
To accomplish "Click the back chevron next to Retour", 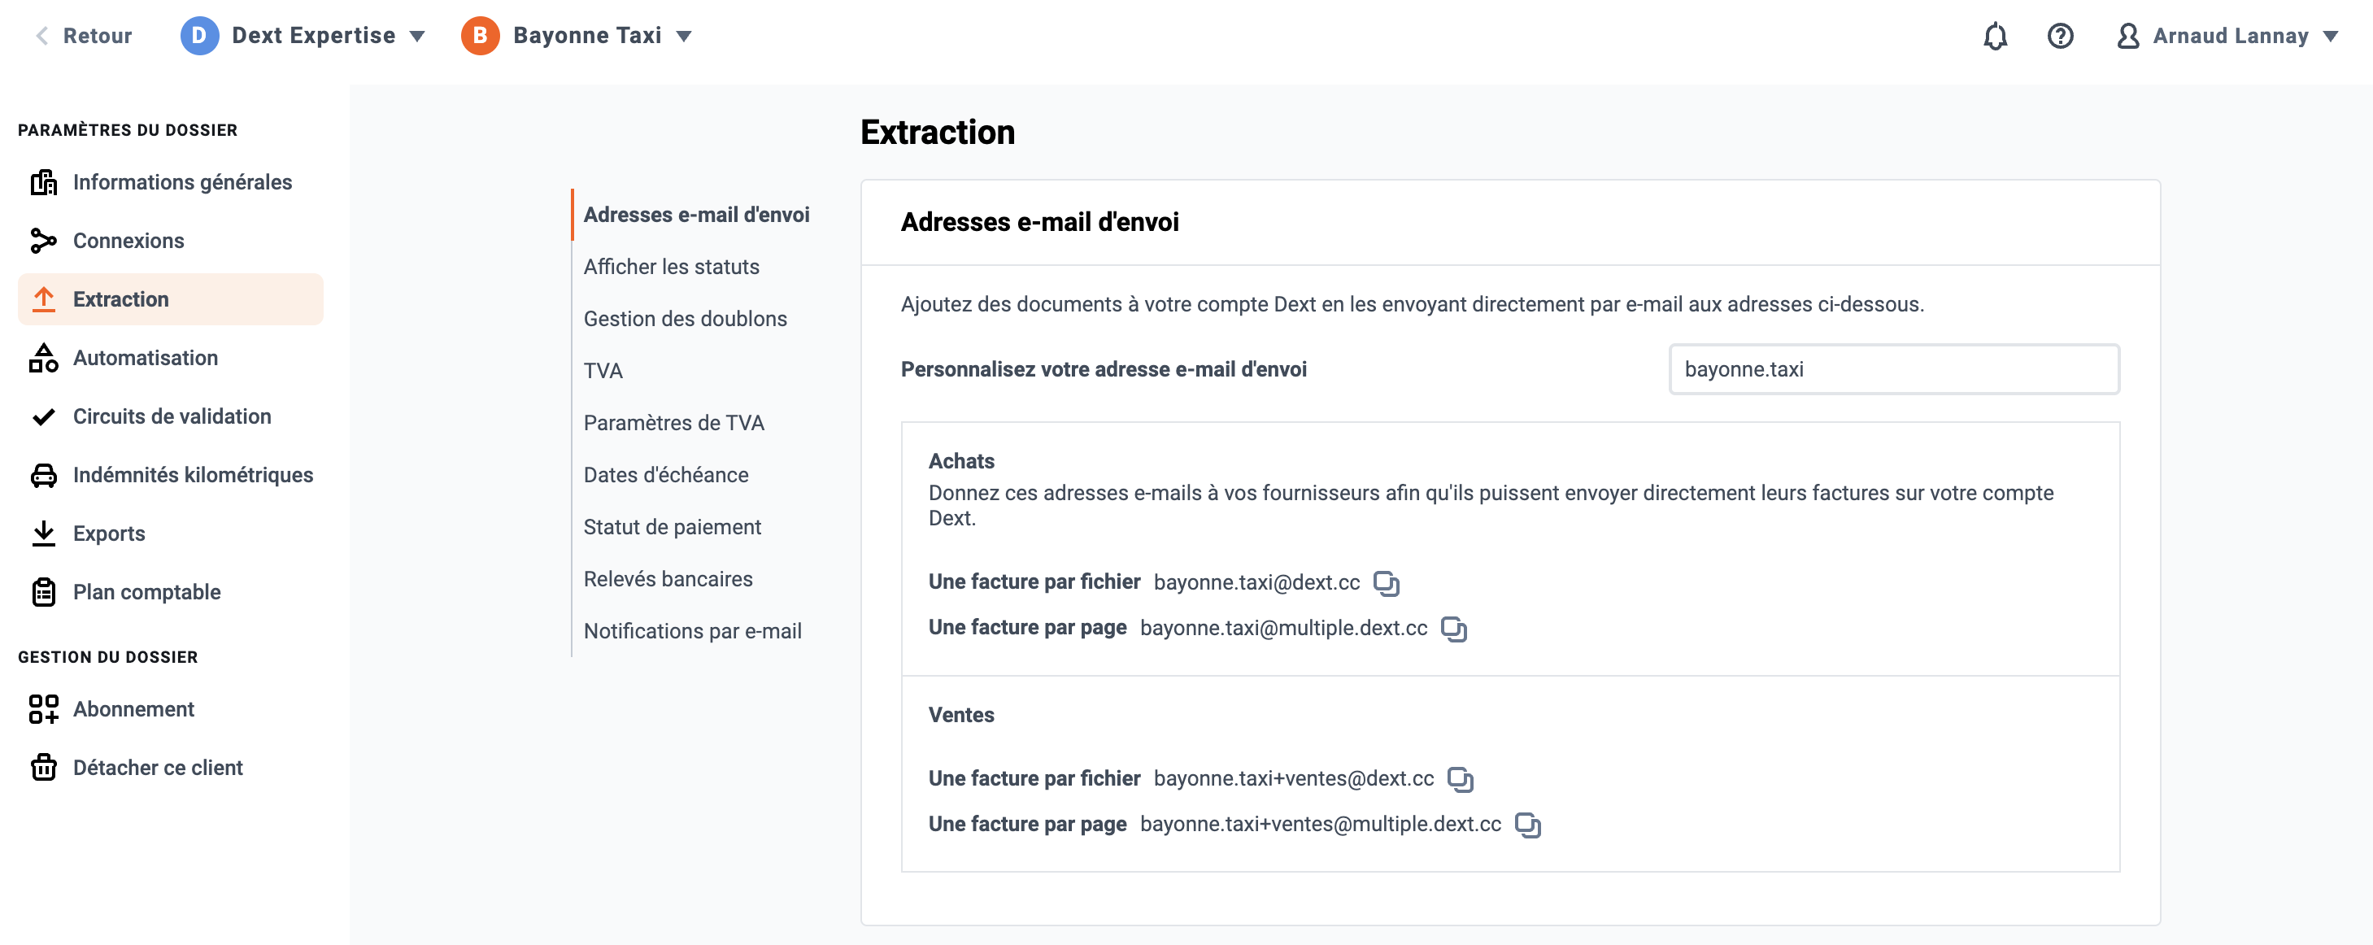I will [41, 36].
